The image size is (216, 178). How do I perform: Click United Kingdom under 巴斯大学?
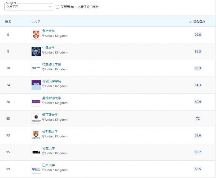coord(56,170)
